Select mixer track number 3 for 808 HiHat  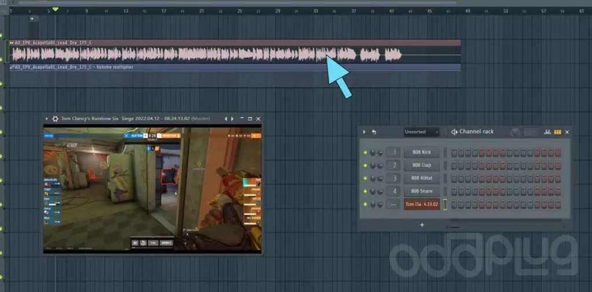point(393,178)
